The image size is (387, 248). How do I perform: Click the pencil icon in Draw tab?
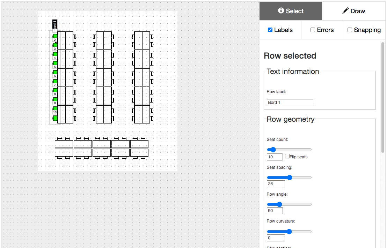[345, 11]
